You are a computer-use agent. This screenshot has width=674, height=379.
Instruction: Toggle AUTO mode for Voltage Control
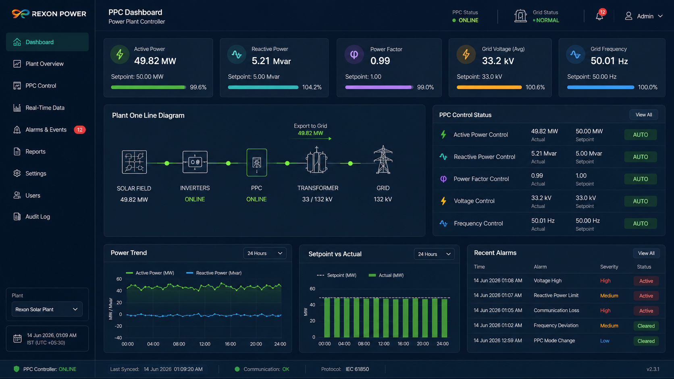[641, 201]
